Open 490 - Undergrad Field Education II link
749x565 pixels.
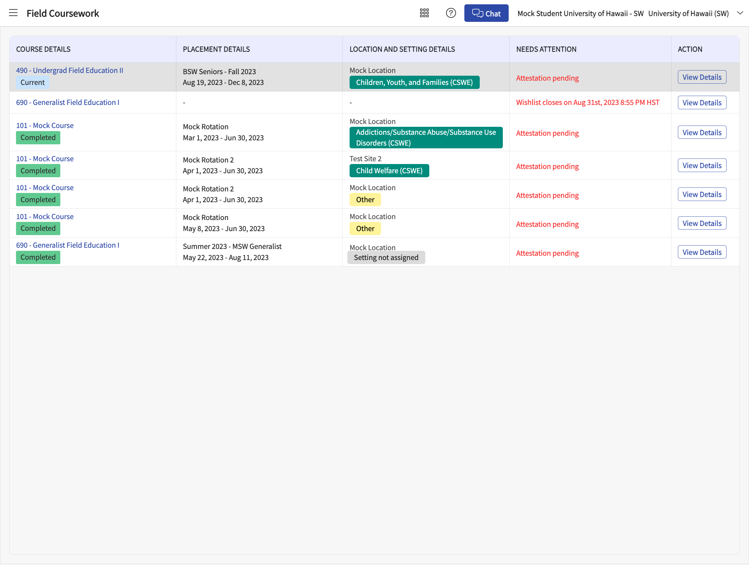(x=70, y=70)
